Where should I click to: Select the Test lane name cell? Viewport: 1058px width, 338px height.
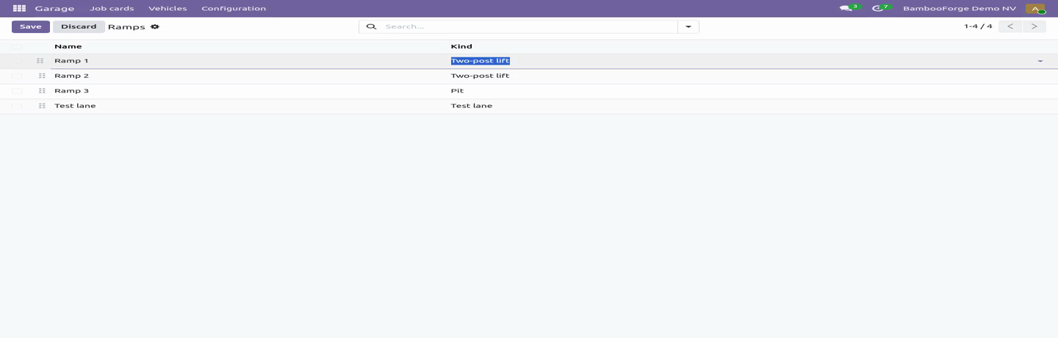249,106
